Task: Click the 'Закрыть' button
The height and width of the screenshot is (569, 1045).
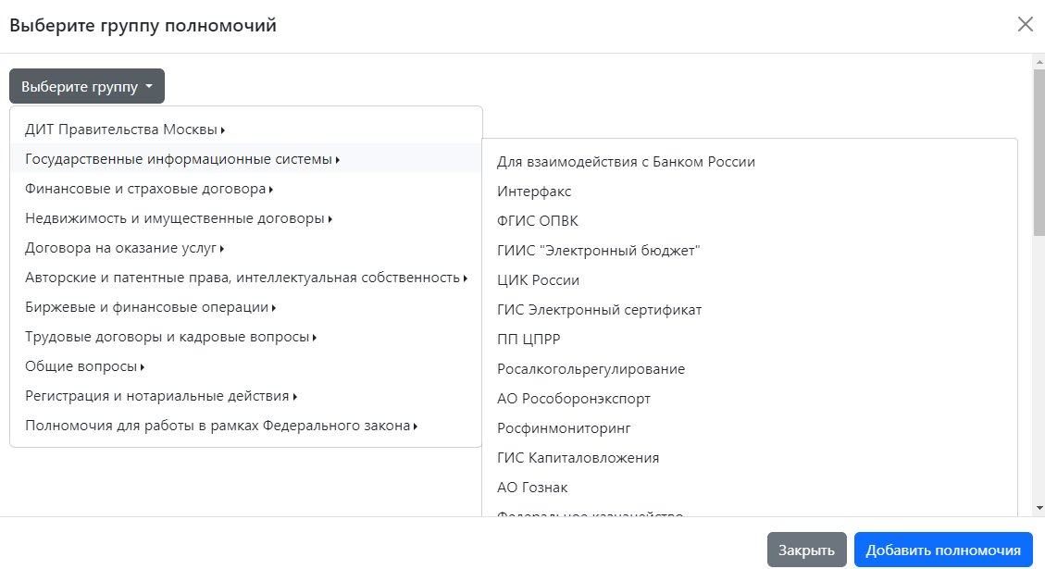Action: [x=806, y=550]
